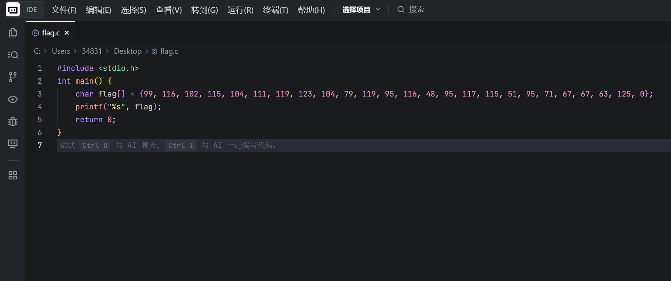
Task: Click the Users breadcrumb segment
Action: click(x=61, y=51)
